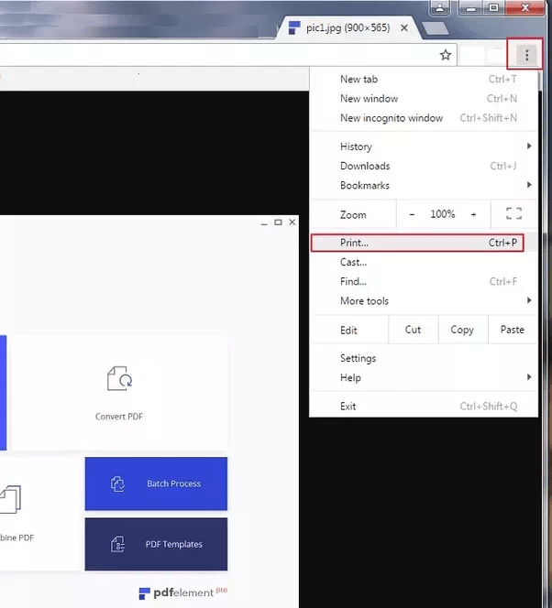The image size is (552, 608).
Task: Open Chrome's three-dot menu button
Action: tap(526, 55)
